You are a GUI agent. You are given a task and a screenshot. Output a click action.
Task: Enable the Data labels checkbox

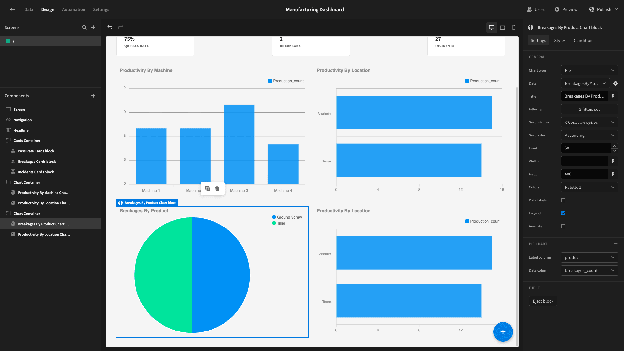click(563, 200)
